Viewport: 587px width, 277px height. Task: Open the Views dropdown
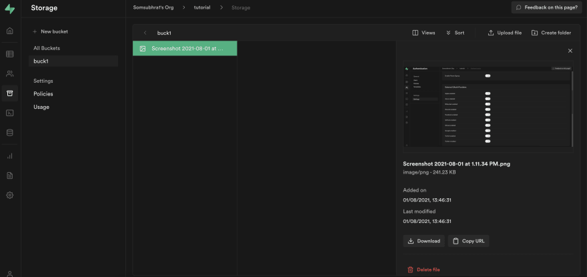(424, 33)
